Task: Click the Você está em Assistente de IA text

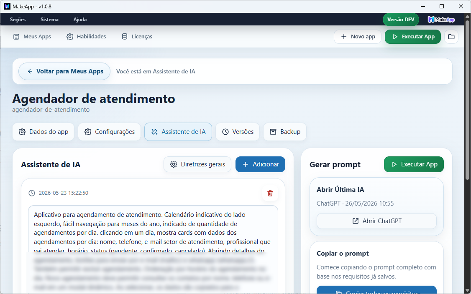Action: (156, 72)
